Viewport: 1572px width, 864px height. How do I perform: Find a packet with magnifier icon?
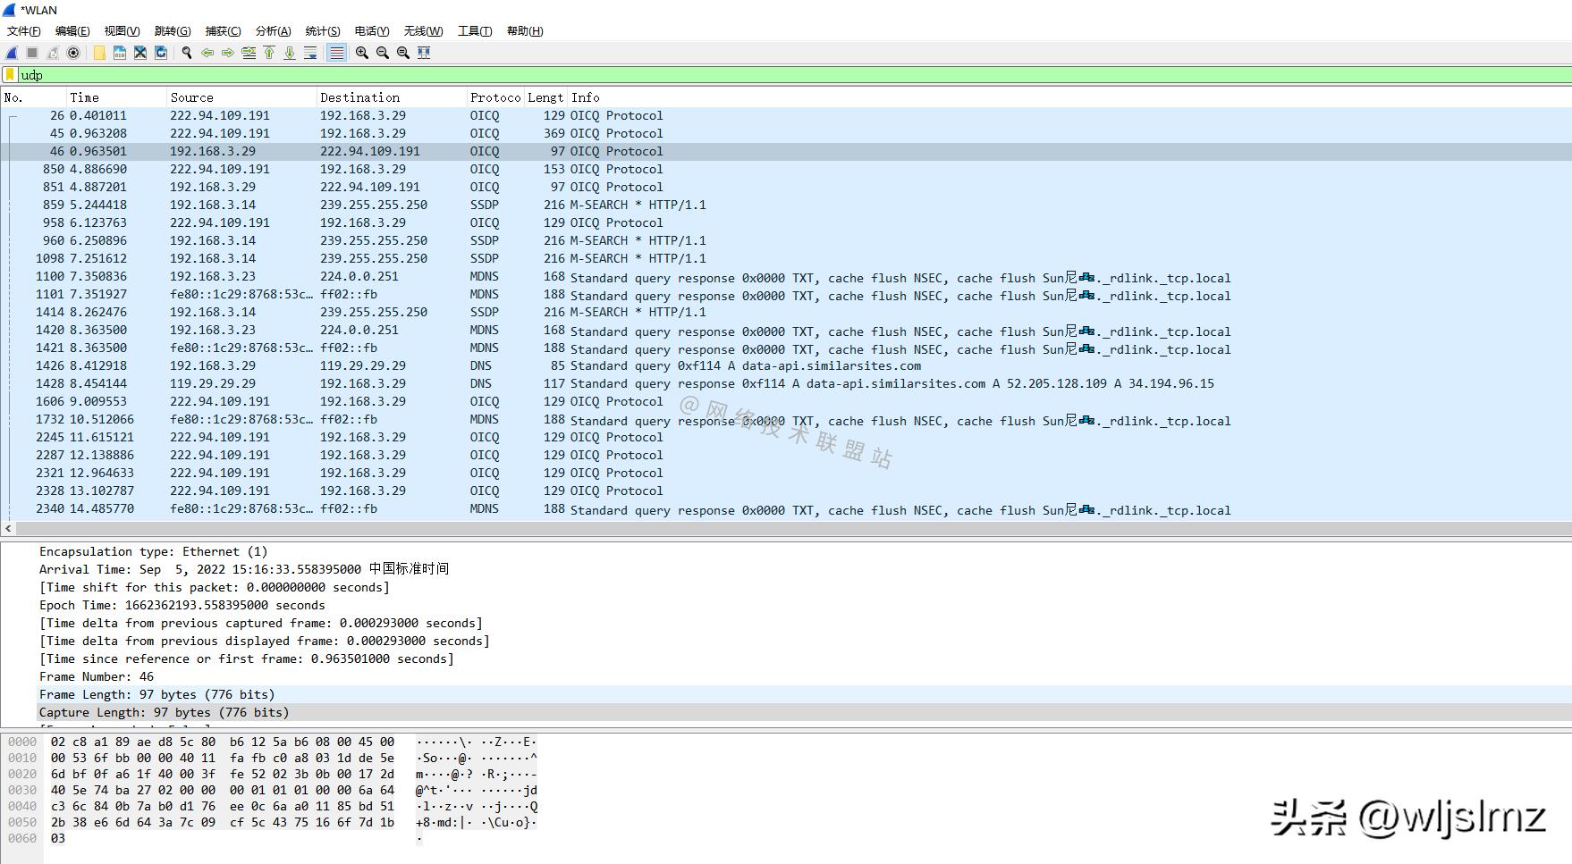pyautogui.click(x=187, y=53)
